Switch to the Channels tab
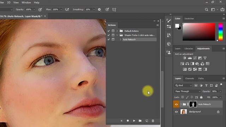The image size is (226, 127). tap(189, 78)
